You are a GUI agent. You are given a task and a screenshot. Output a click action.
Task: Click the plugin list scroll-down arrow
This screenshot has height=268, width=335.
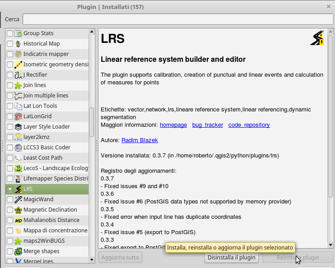tap(92, 260)
